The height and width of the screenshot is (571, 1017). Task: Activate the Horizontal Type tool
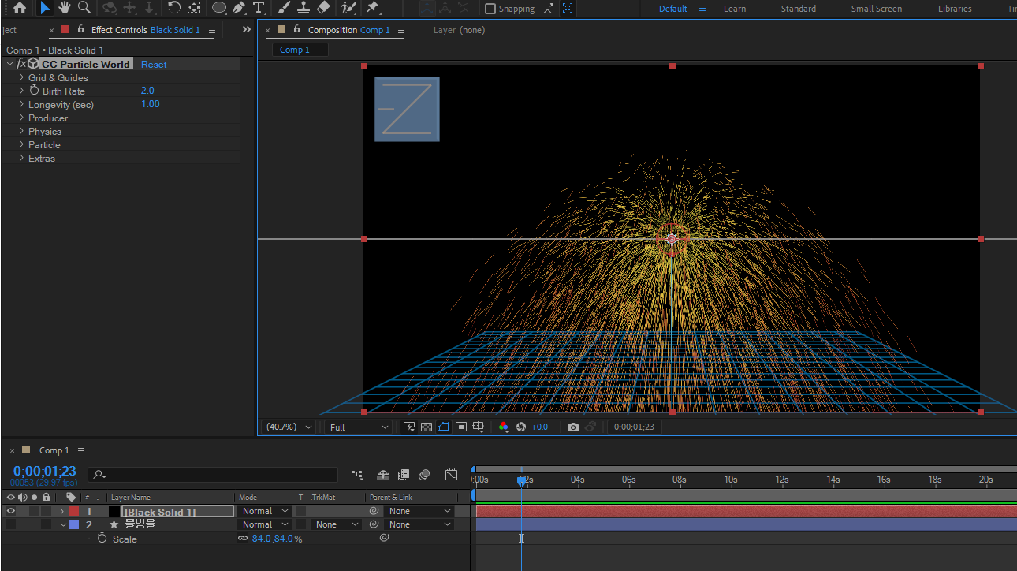[x=258, y=8]
